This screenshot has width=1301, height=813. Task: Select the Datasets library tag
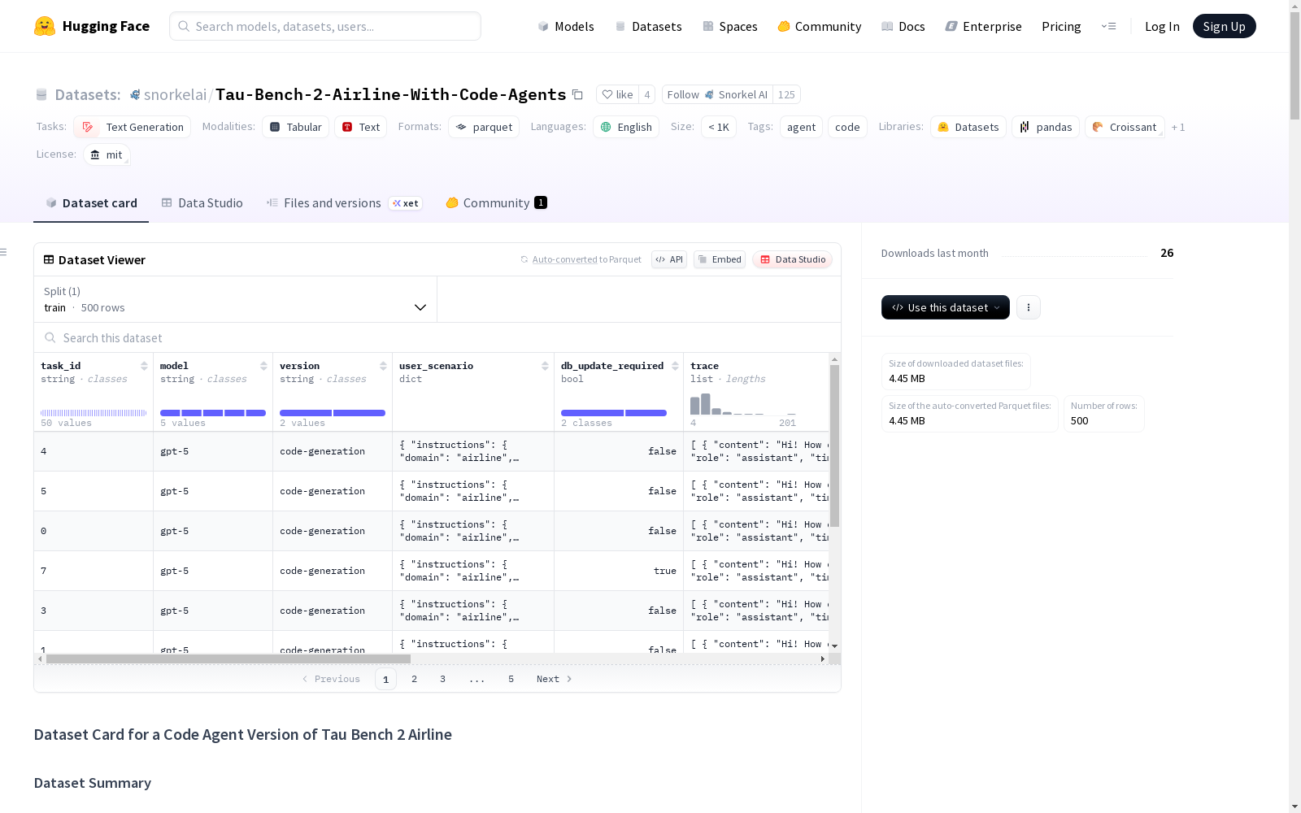tap(968, 127)
